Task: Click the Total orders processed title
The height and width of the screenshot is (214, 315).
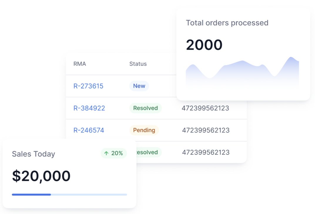Action: [x=227, y=23]
